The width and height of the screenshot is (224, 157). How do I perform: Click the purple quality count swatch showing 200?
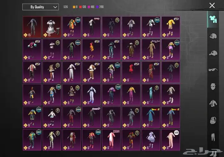coord(97,7)
